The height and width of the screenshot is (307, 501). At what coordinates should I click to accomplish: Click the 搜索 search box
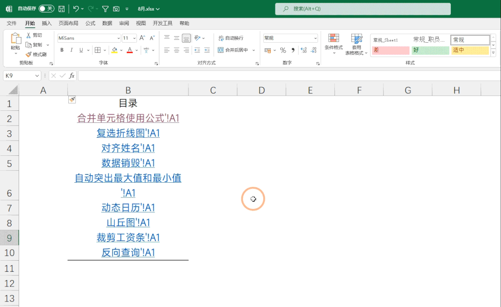click(363, 9)
